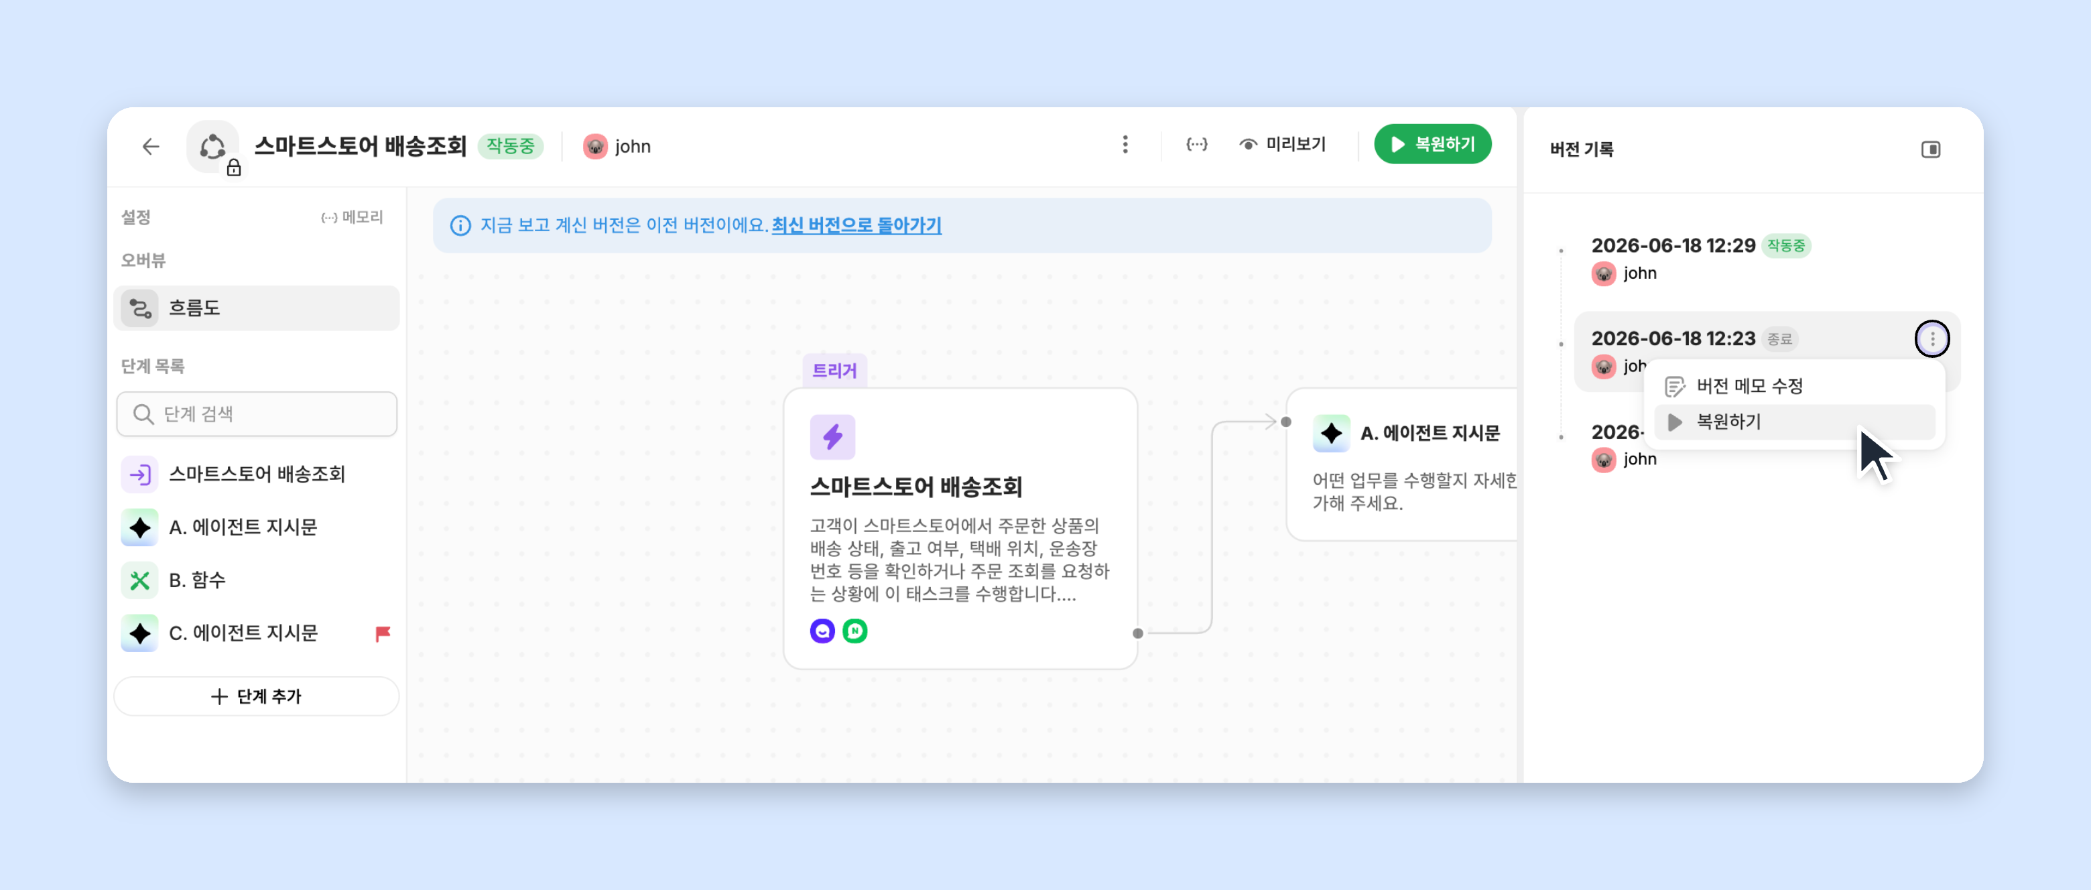Follow the 최신 버전으로 돌아가기 link
This screenshot has height=890, width=2091.
click(x=857, y=225)
